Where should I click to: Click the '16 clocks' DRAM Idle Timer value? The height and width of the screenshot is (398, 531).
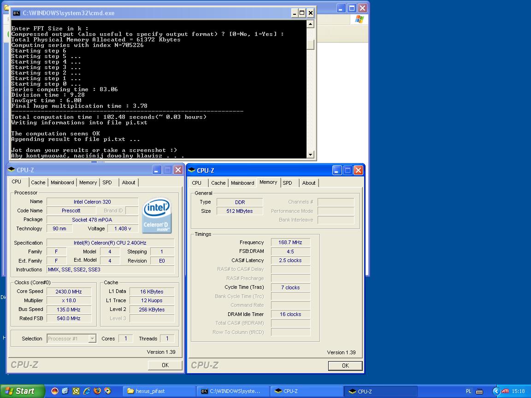(x=290, y=314)
